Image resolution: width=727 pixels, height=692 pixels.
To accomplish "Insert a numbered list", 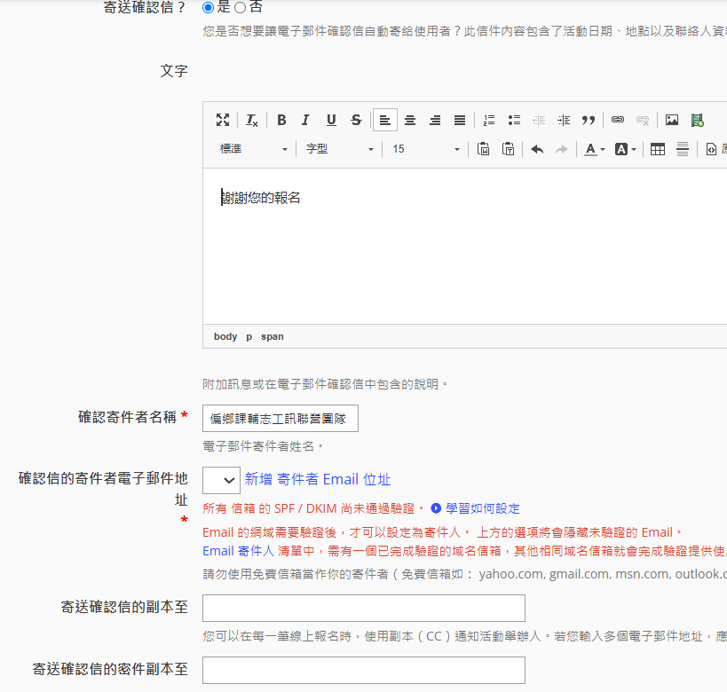I will pos(489,120).
